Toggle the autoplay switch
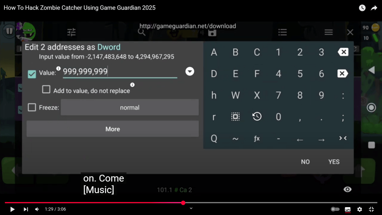Screen dimensions: 382x215 click(x=335, y=209)
